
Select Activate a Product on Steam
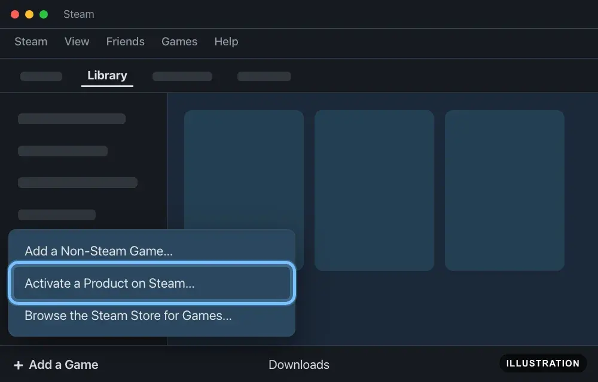click(152, 283)
